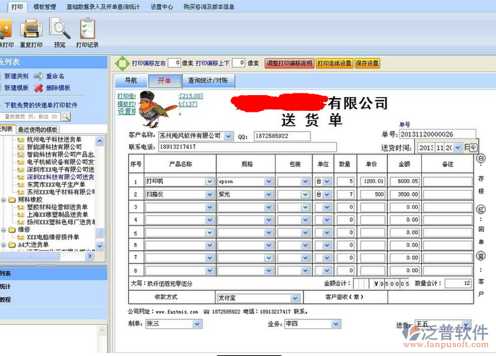The height and width of the screenshot is (356, 496).
Task: Switch to the 查询统计/对账 tab
Action: pyautogui.click(x=208, y=80)
